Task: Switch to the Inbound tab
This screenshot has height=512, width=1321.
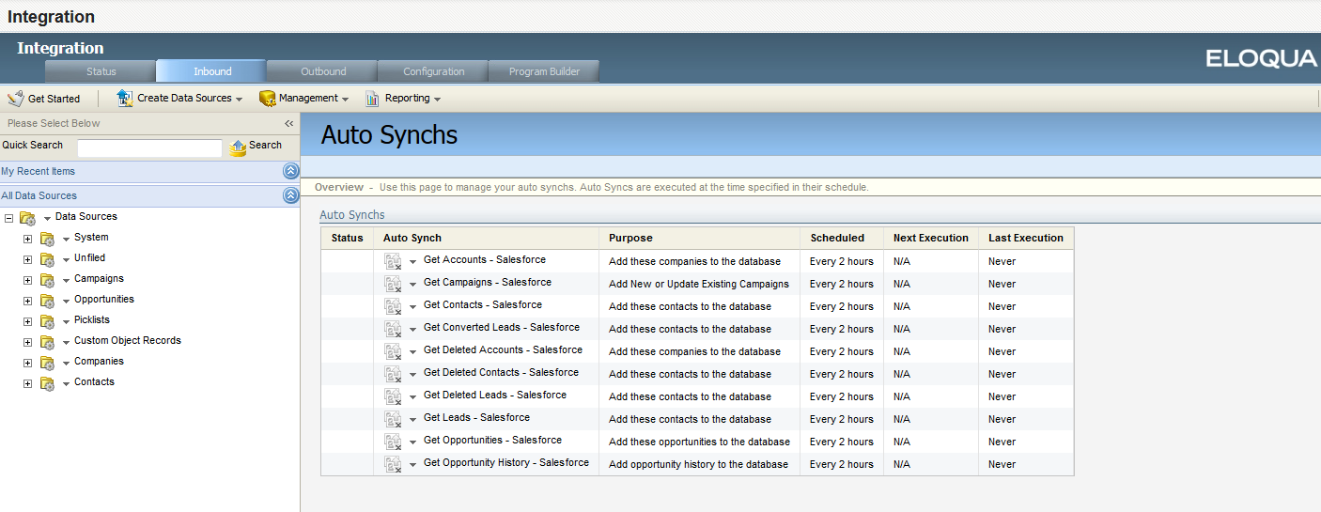Action: pyautogui.click(x=211, y=71)
